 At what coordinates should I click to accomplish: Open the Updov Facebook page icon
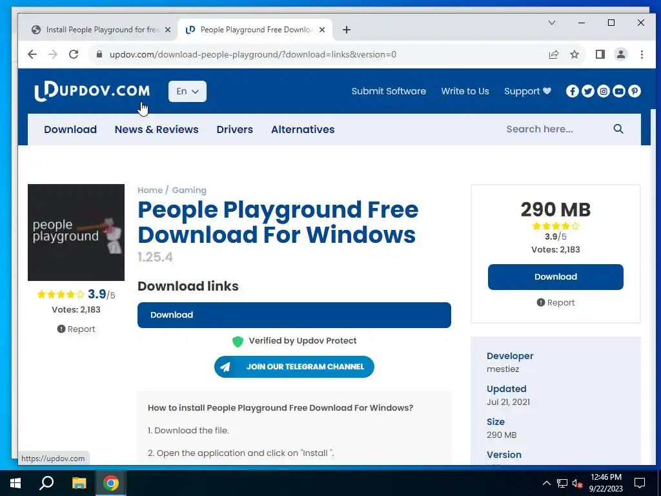pyautogui.click(x=572, y=91)
